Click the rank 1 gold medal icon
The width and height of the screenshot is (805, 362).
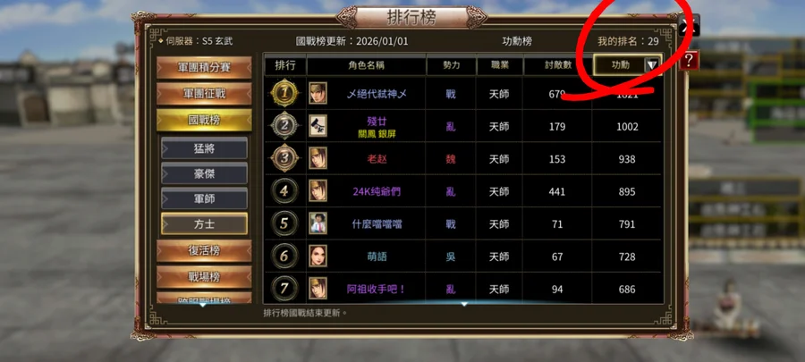(285, 93)
